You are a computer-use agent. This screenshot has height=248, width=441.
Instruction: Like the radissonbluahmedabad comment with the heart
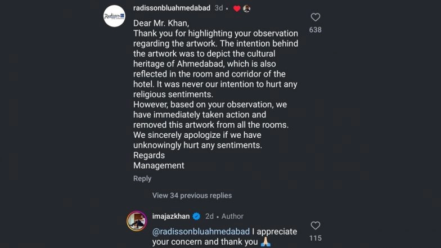click(x=316, y=17)
